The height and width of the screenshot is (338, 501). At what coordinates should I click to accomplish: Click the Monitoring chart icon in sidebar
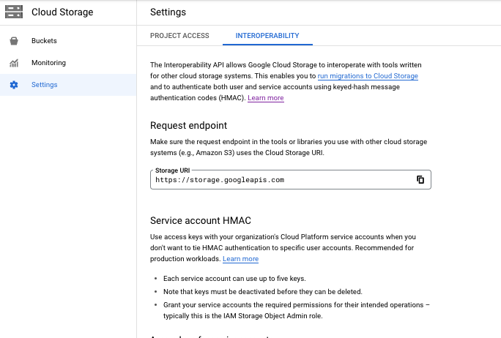[x=14, y=63]
